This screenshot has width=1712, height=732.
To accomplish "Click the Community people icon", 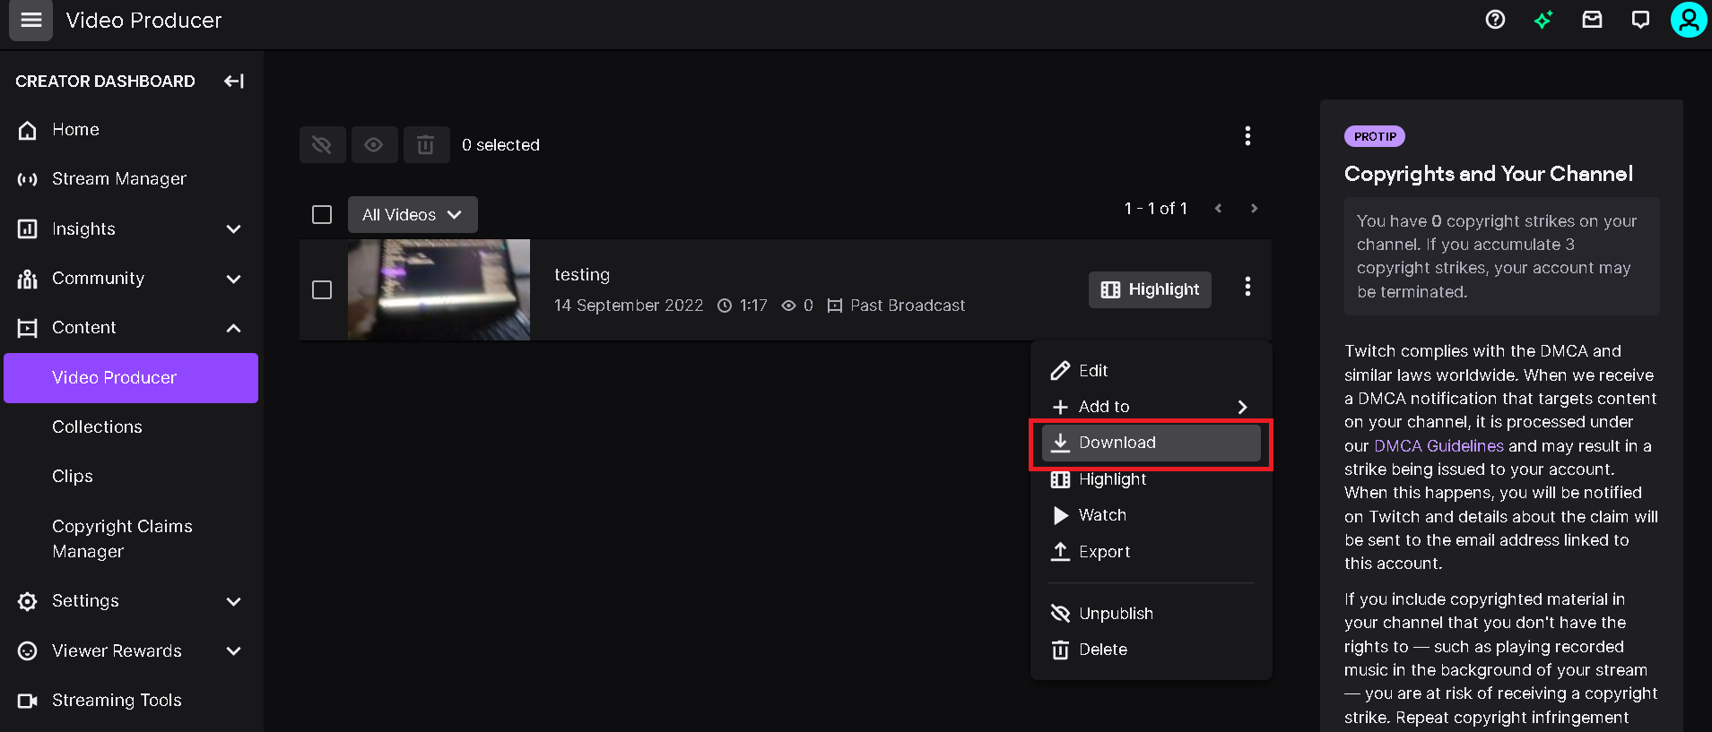I will (28, 279).
